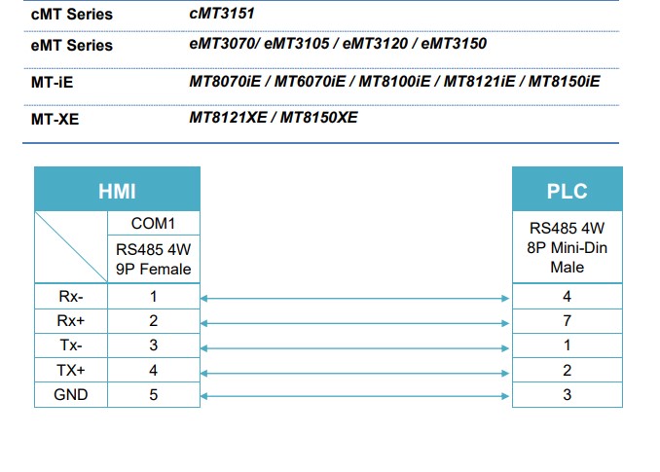Select the 'cMT Series' row label

click(72, 15)
